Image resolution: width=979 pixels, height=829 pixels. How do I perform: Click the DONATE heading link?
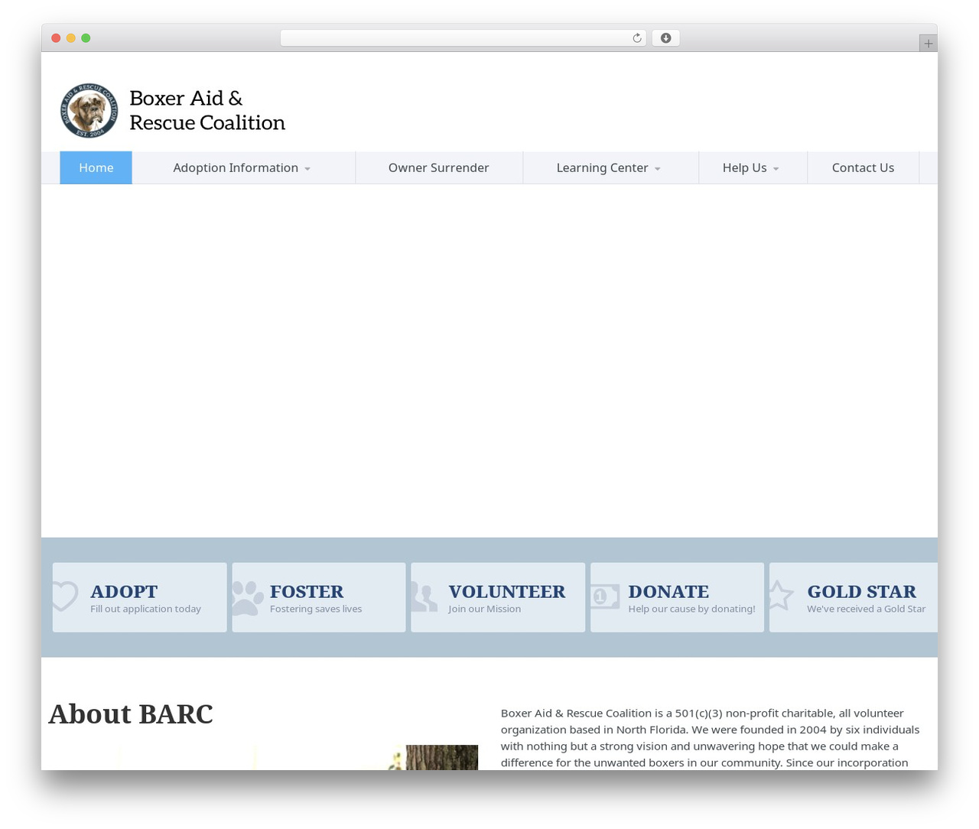click(668, 591)
